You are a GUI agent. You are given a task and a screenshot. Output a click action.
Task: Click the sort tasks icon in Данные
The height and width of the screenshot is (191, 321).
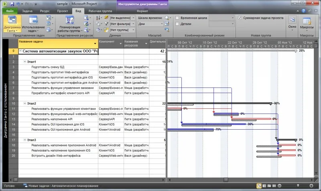click(98, 18)
